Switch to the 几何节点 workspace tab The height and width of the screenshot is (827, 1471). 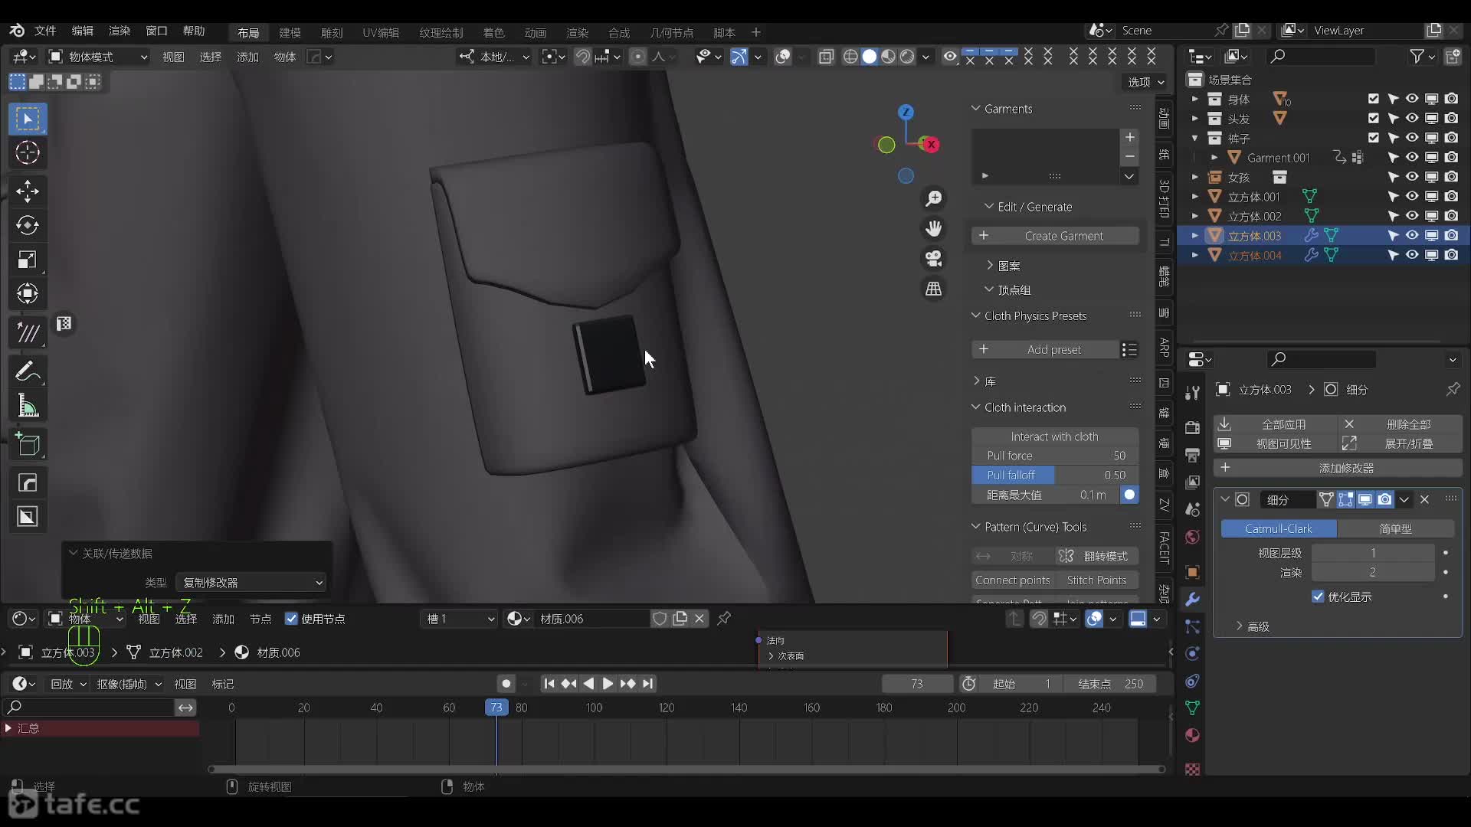click(671, 32)
